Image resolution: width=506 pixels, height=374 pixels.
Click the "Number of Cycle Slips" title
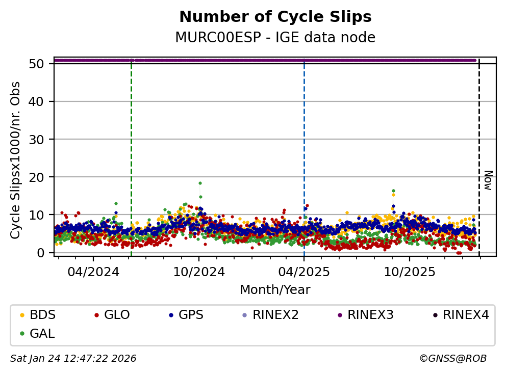click(x=275, y=17)
